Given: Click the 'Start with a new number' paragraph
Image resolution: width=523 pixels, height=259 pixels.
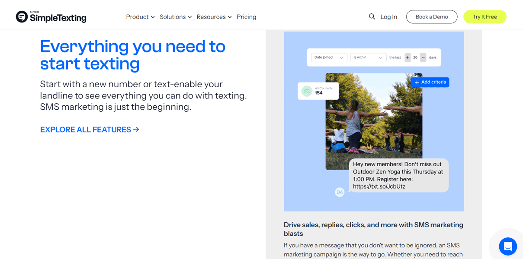Looking at the screenshot, I should tap(144, 95).
